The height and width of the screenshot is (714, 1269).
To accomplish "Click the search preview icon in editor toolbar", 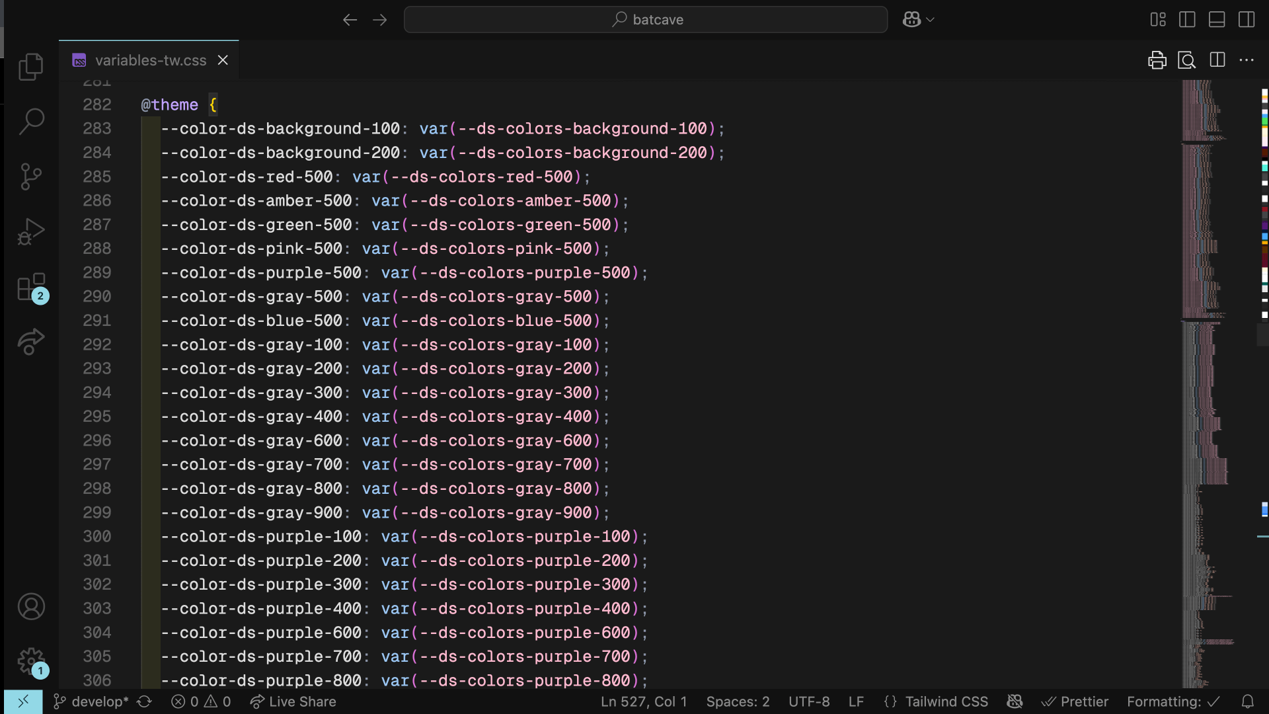I will (1187, 60).
